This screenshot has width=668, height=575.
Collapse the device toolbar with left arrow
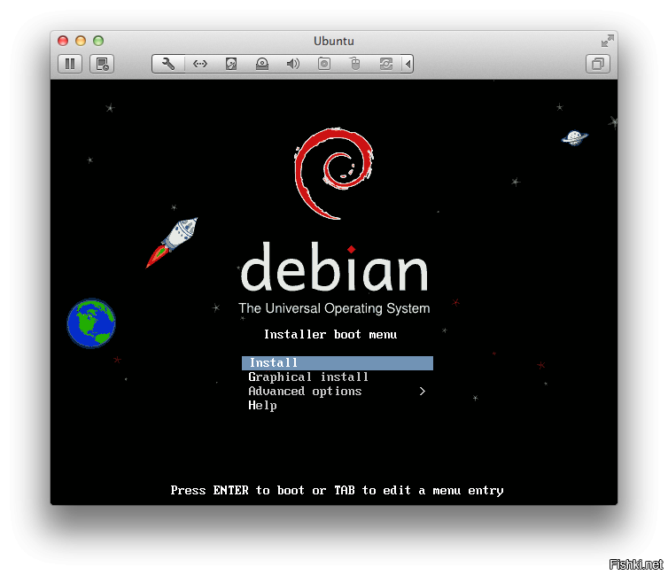(408, 64)
